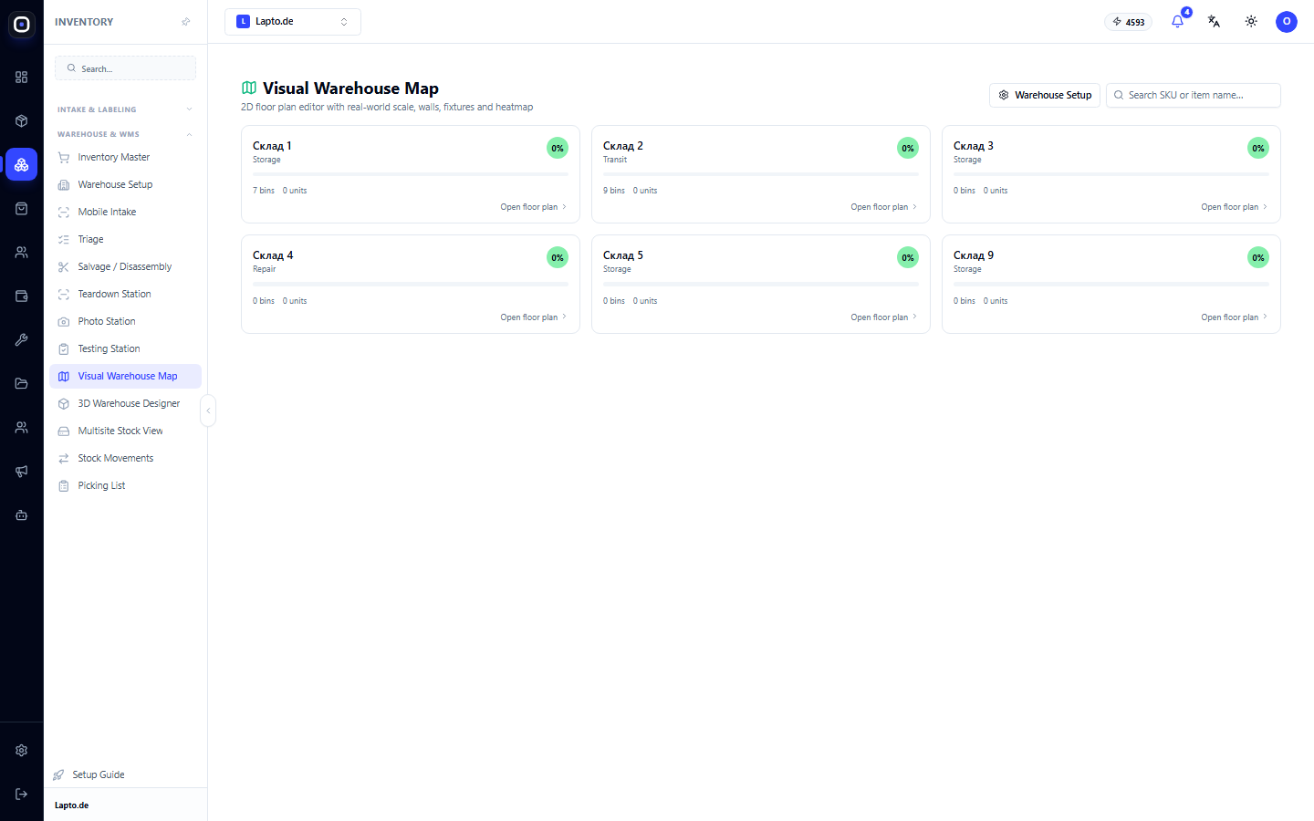Screen dimensions: 1314x821
Task: Open floor plan for Склад 5
Action: 883,317
